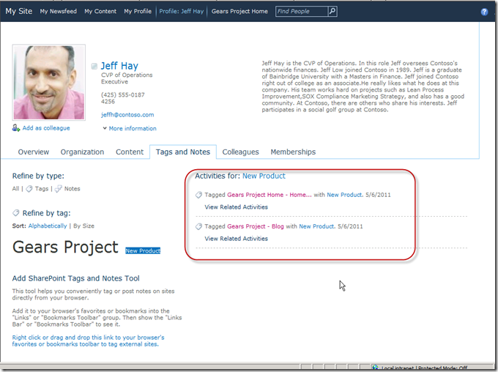Click New Product link in Blog activity
This screenshot has height=372, width=498.
coord(316,226)
